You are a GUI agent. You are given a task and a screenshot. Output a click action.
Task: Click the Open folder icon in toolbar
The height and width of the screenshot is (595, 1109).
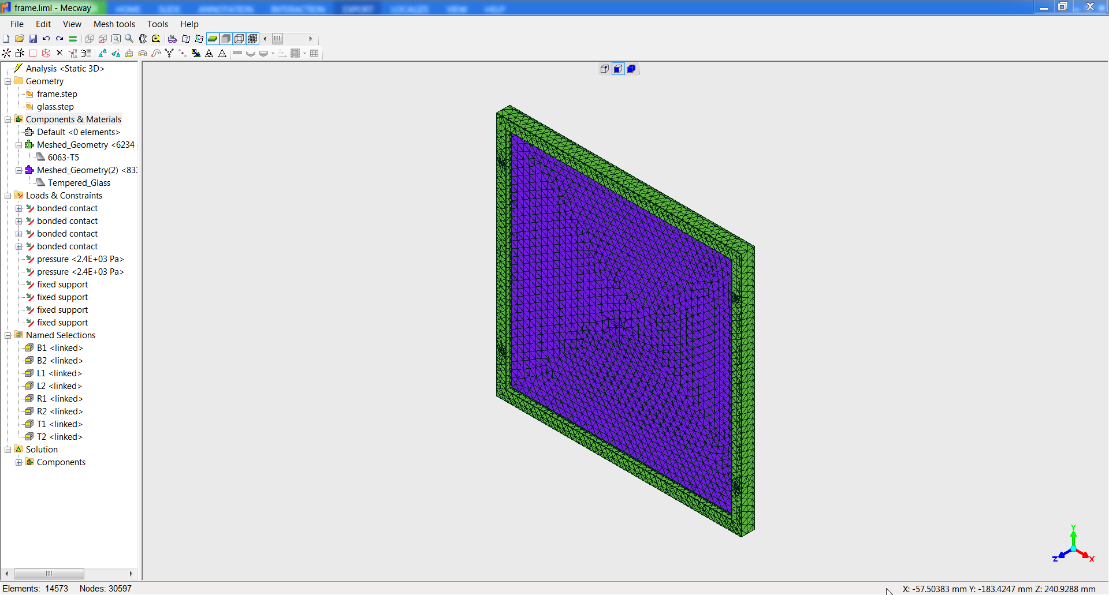tap(19, 39)
